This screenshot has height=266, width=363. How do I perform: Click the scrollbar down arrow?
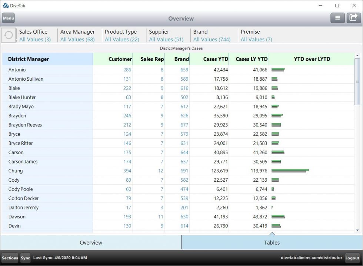pyautogui.click(x=358, y=230)
